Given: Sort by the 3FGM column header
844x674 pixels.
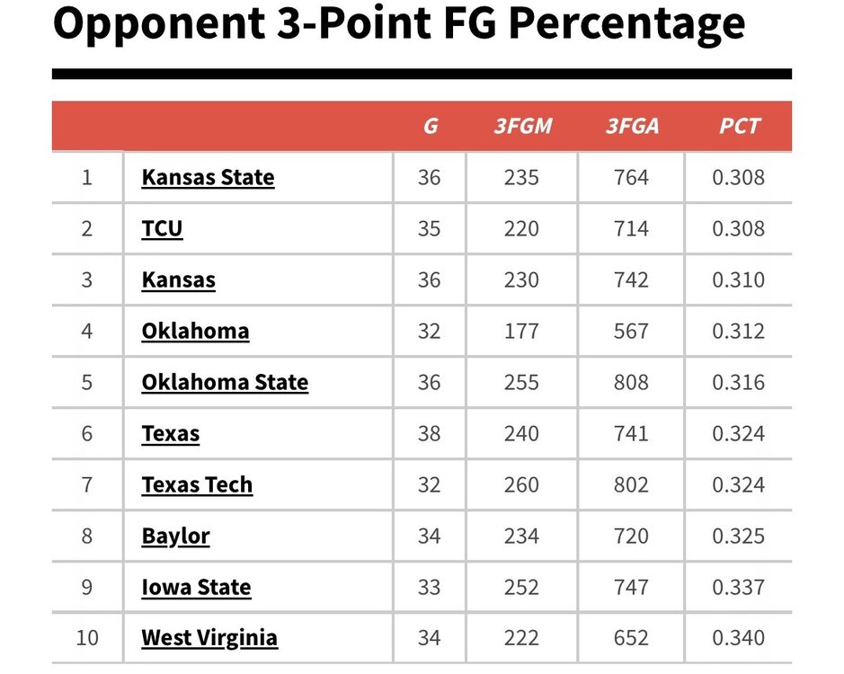Looking at the screenshot, I should click(x=522, y=127).
